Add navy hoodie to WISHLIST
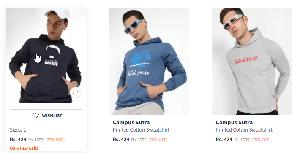300x153 pixels. point(46,115)
